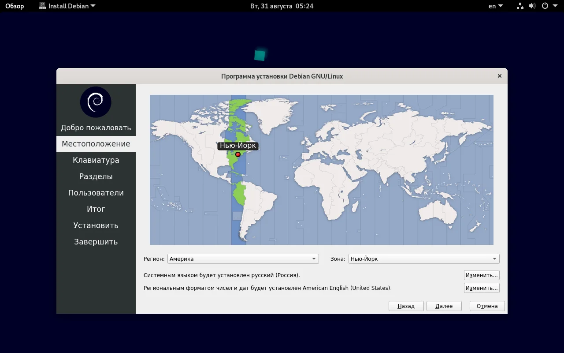This screenshot has height=353, width=564.
Task: Click the date and time in the top bar
Action: click(x=282, y=6)
